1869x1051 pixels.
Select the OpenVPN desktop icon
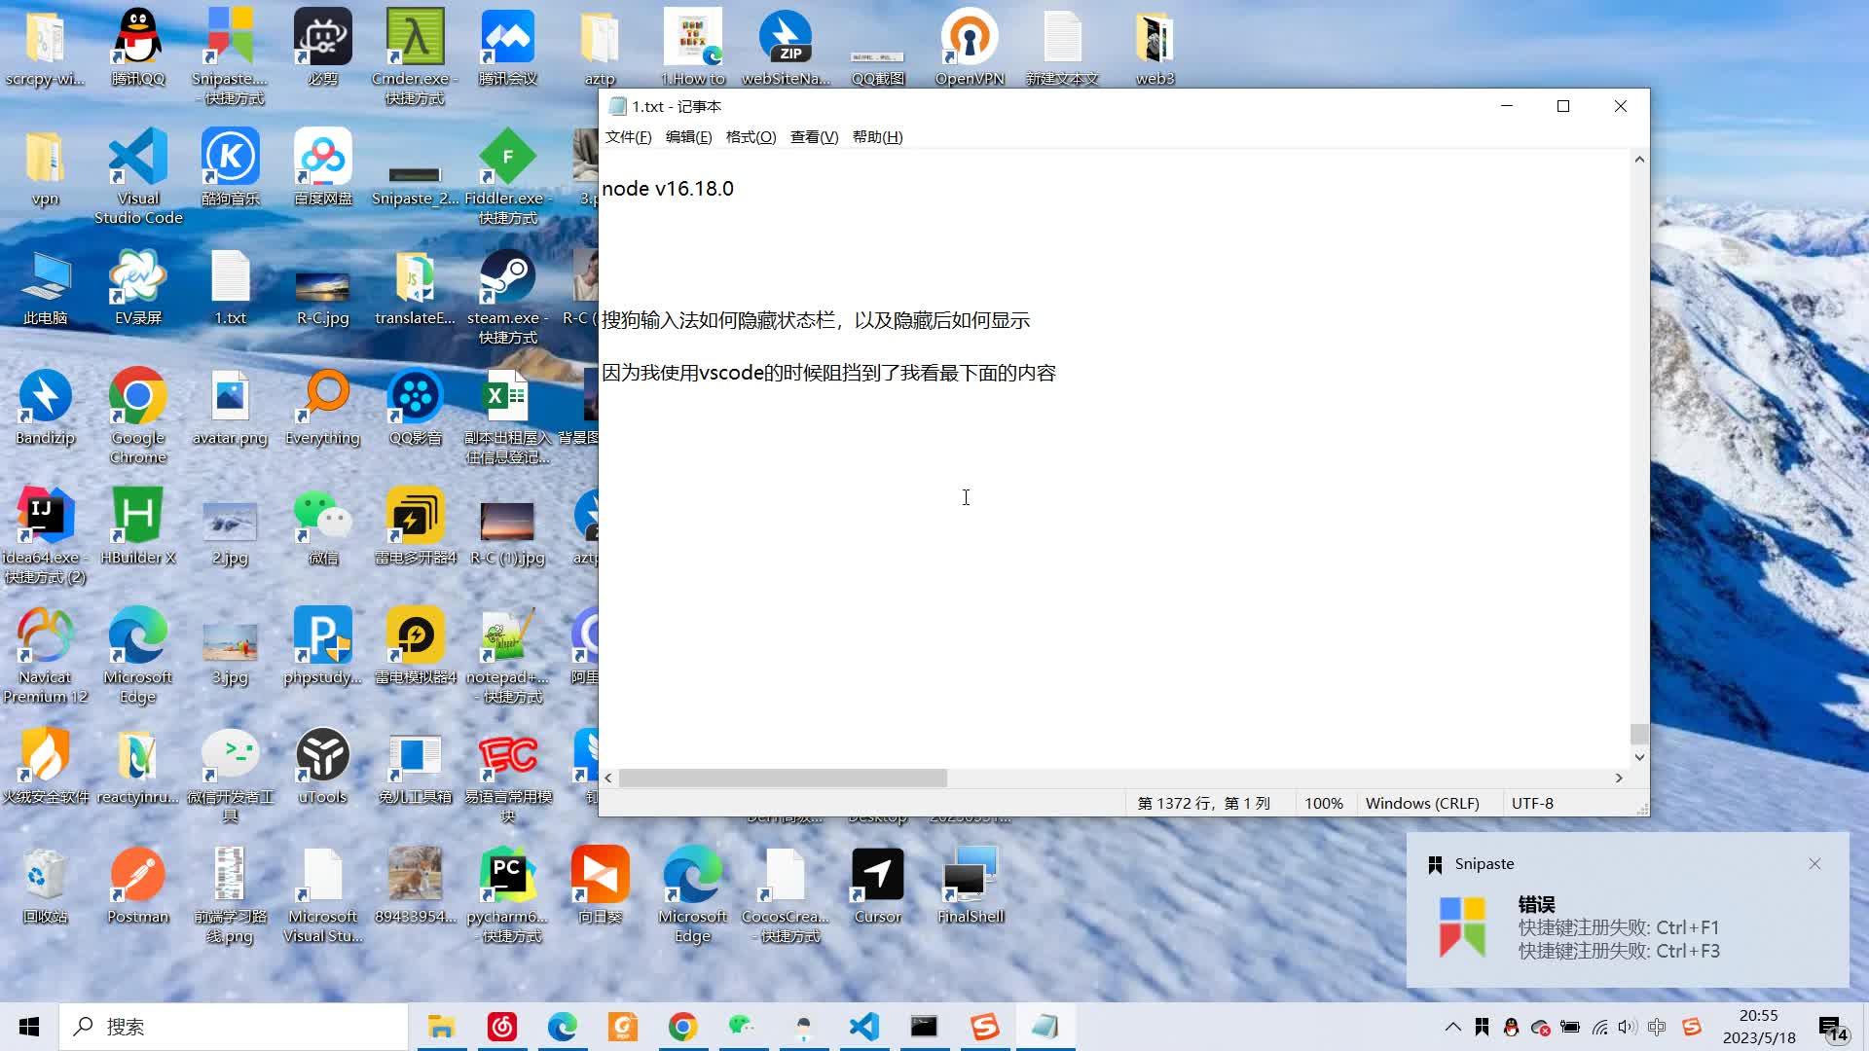[x=970, y=47]
